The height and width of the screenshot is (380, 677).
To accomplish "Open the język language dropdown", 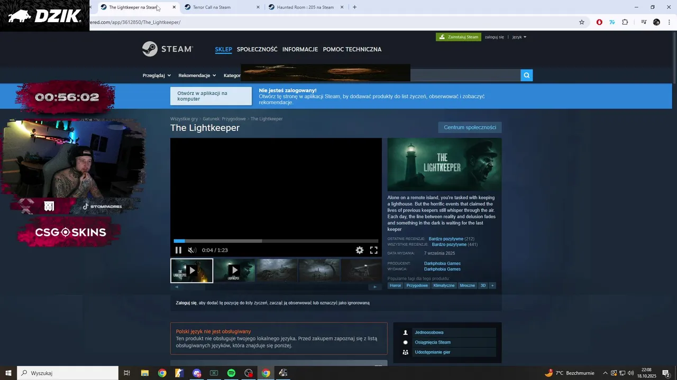I will [x=519, y=37].
